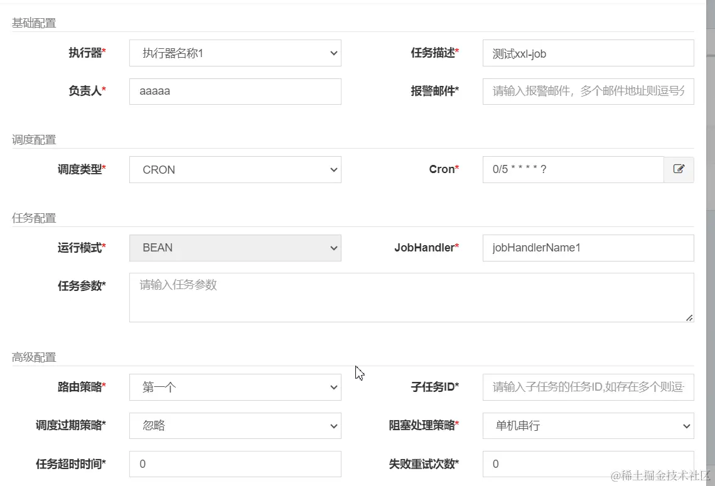Click the 负责人 field label

87,91
